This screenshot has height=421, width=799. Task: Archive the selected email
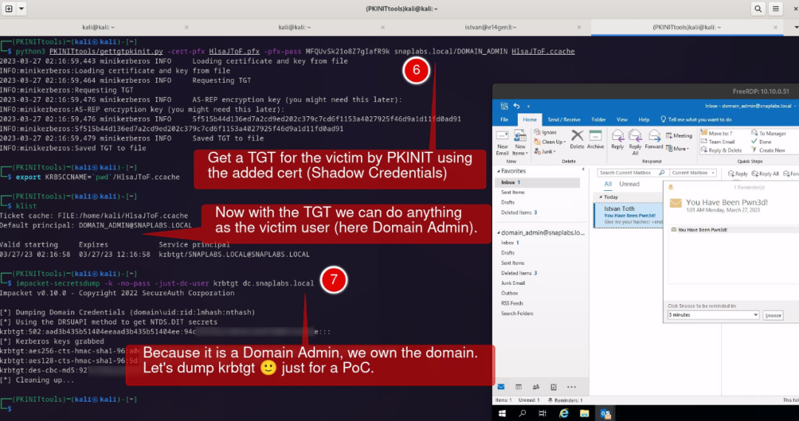point(595,140)
